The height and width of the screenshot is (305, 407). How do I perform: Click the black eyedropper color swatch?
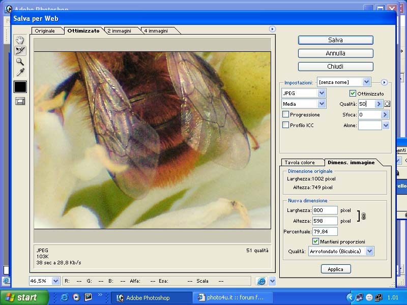coord(20,87)
